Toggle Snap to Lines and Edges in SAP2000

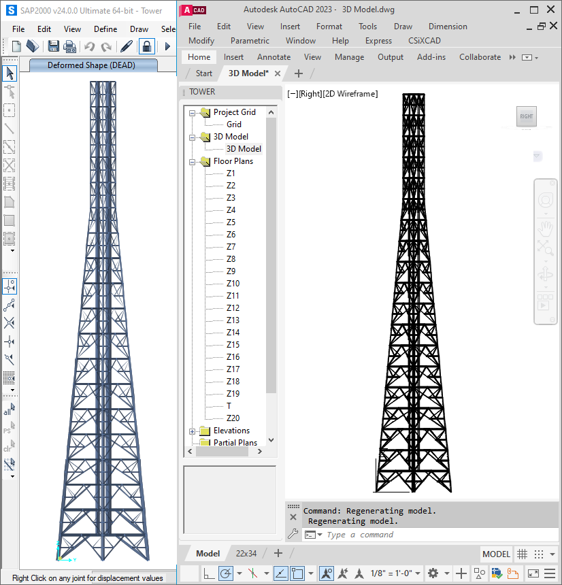pyautogui.click(x=10, y=359)
